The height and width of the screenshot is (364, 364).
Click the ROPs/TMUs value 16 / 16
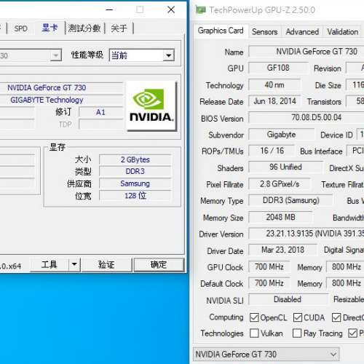coord(272,151)
